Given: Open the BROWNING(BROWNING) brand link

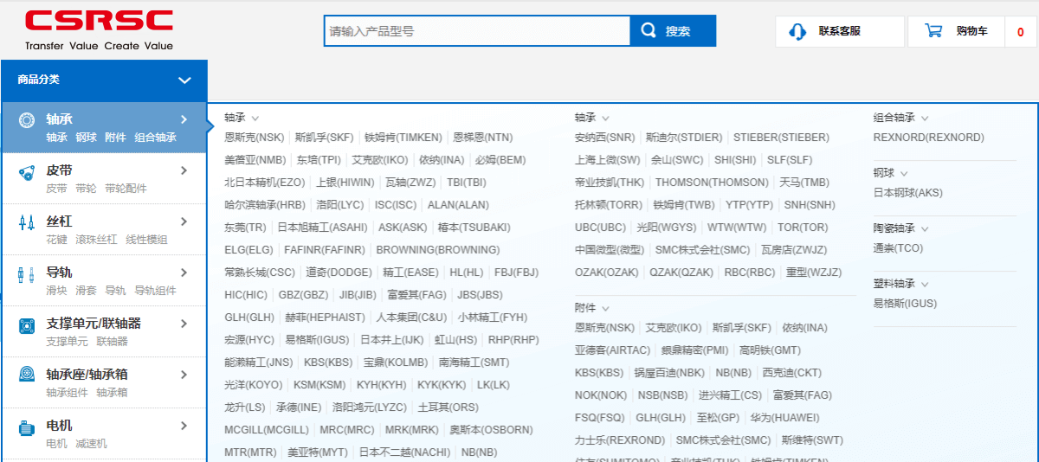Looking at the screenshot, I should pyautogui.click(x=438, y=250).
